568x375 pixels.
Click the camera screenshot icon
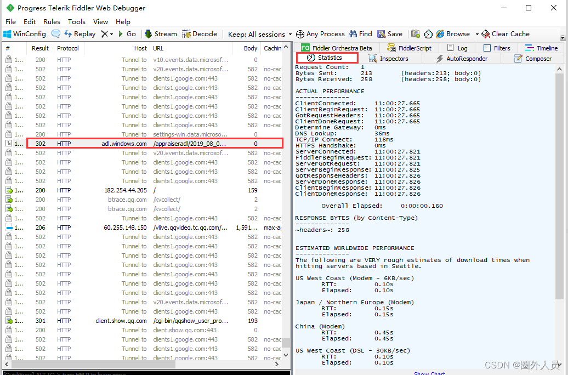(416, 34)
